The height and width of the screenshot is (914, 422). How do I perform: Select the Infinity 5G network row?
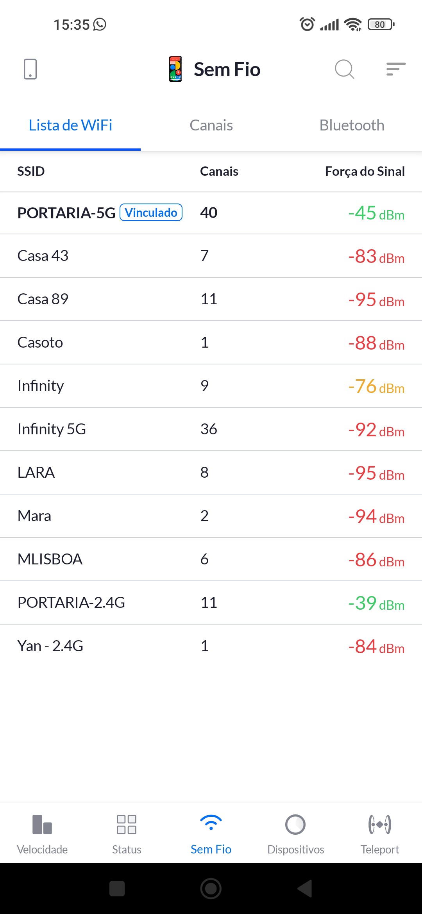pyautogui.click(x=211, y=429)
